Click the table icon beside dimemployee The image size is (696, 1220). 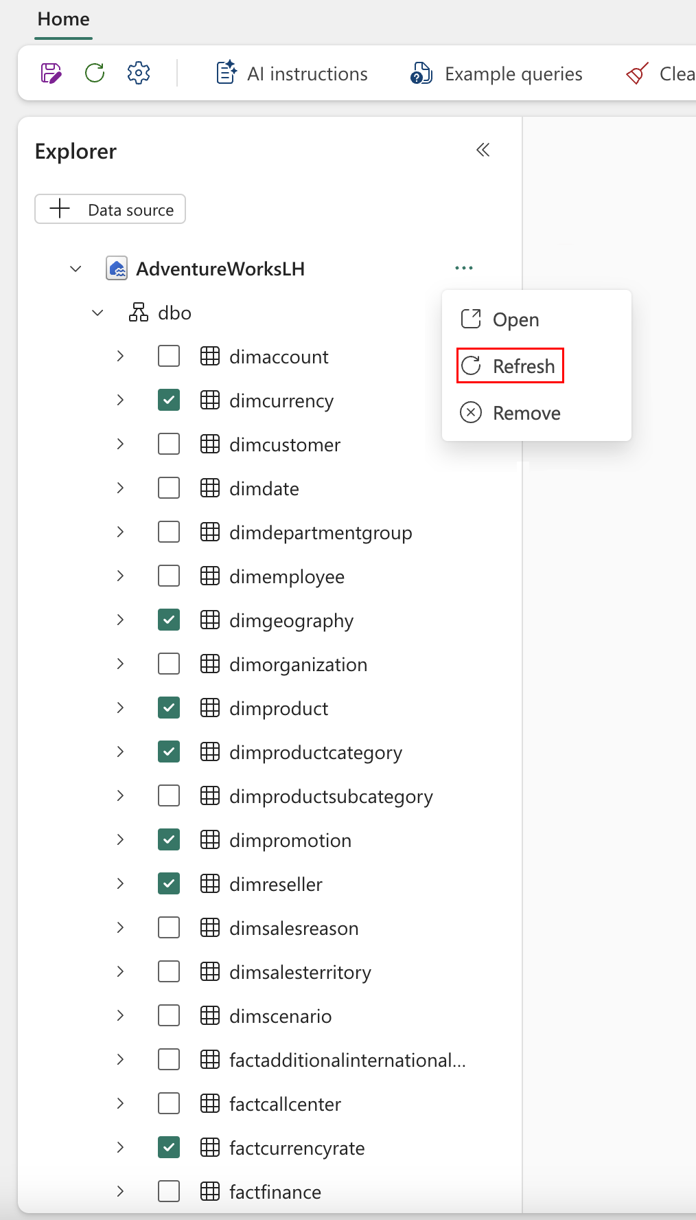pyautogui.click(x=210, y=576)
